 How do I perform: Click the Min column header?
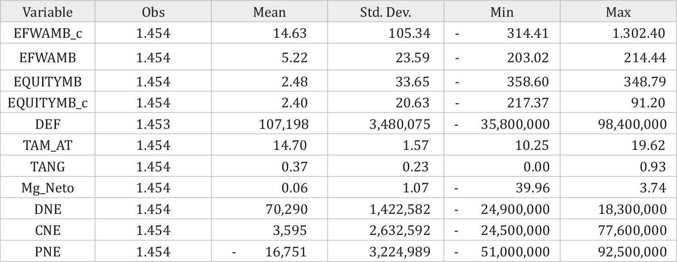[x=502, y=12]
